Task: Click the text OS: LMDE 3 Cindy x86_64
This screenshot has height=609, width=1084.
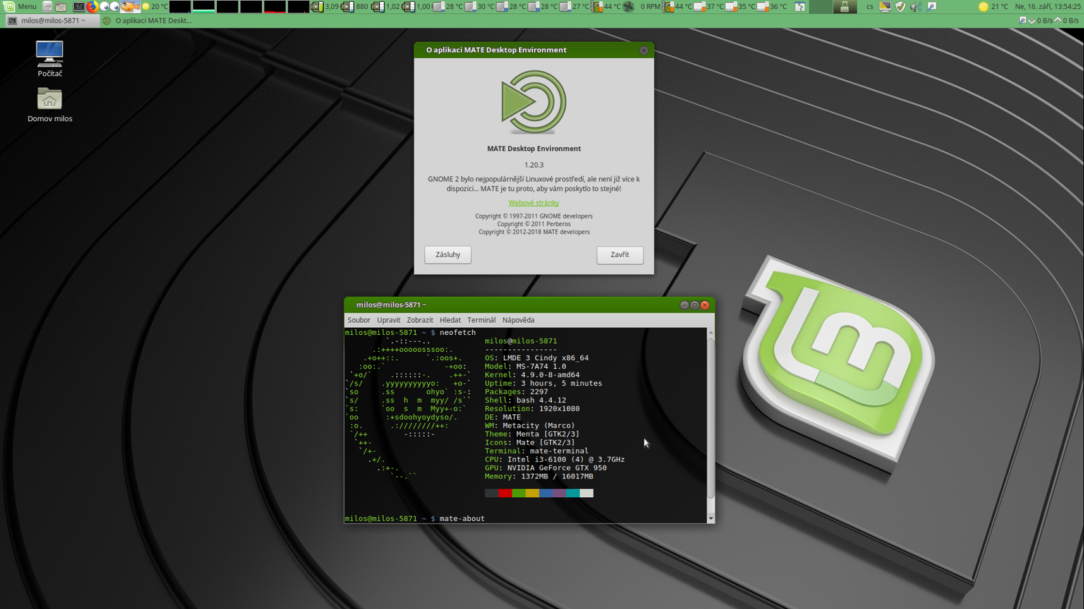Action: (537, 358)
